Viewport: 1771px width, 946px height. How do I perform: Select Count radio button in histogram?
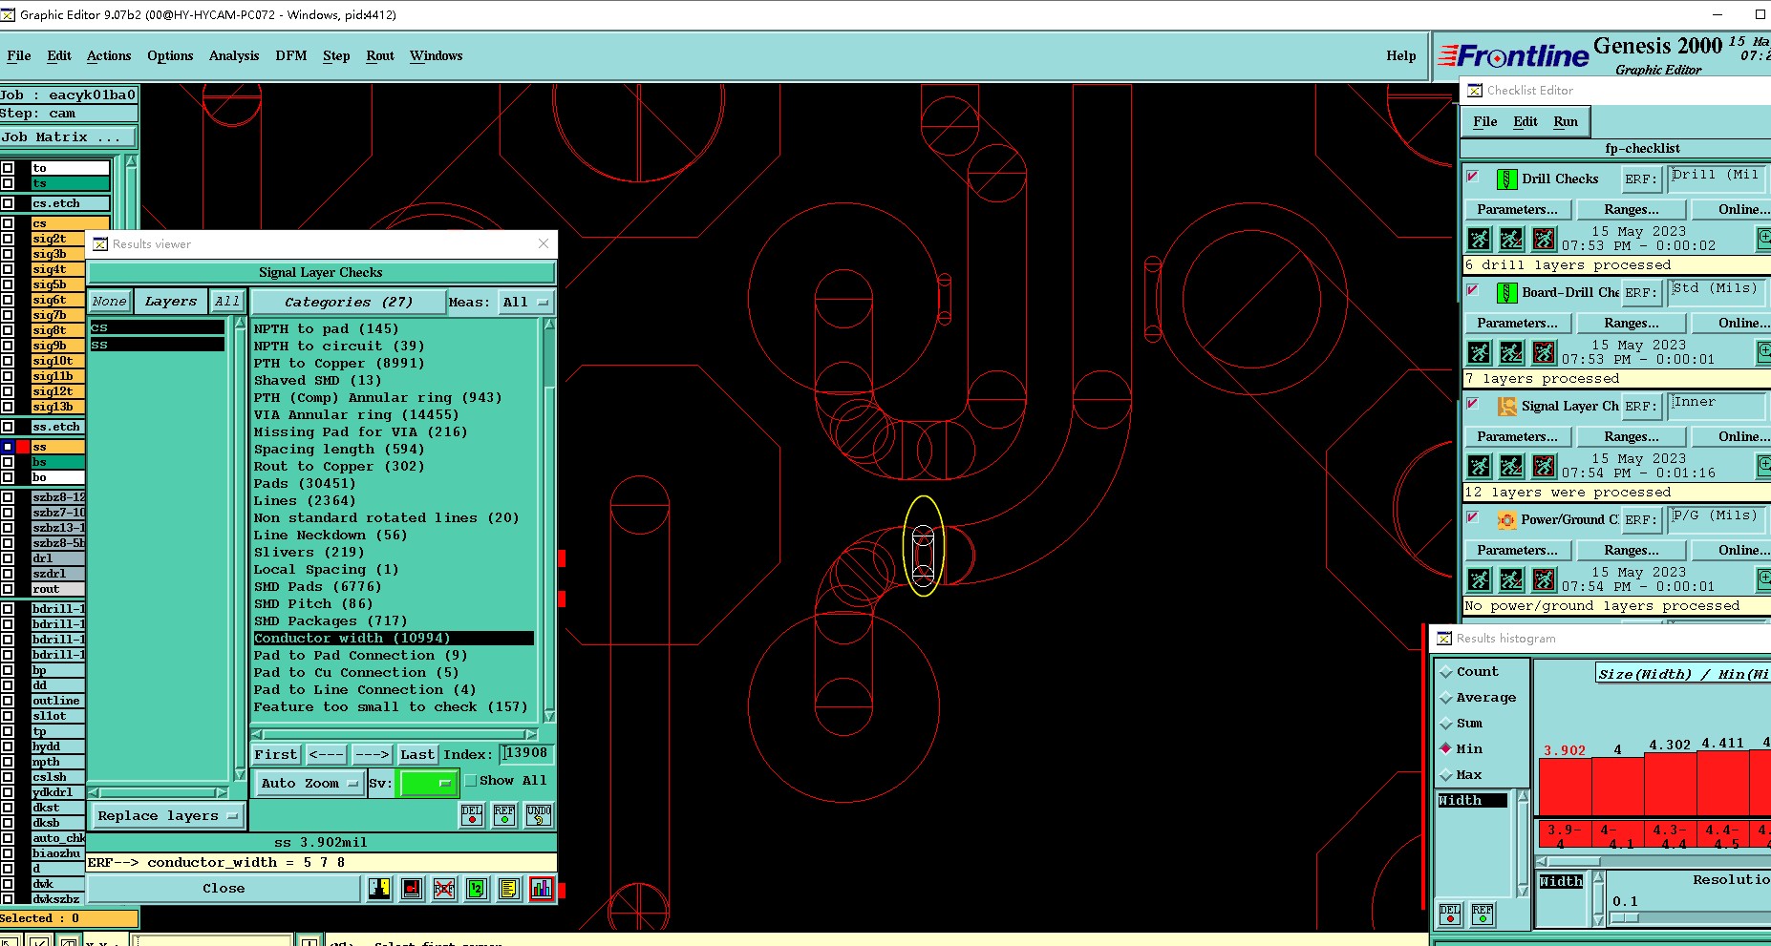1446,672
